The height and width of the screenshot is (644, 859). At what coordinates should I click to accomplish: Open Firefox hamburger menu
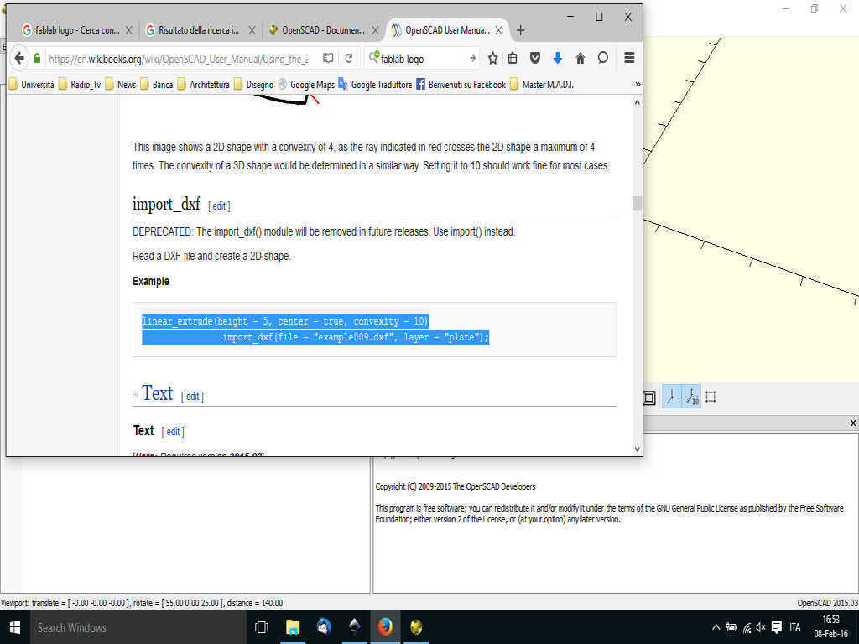pos(629,58)
